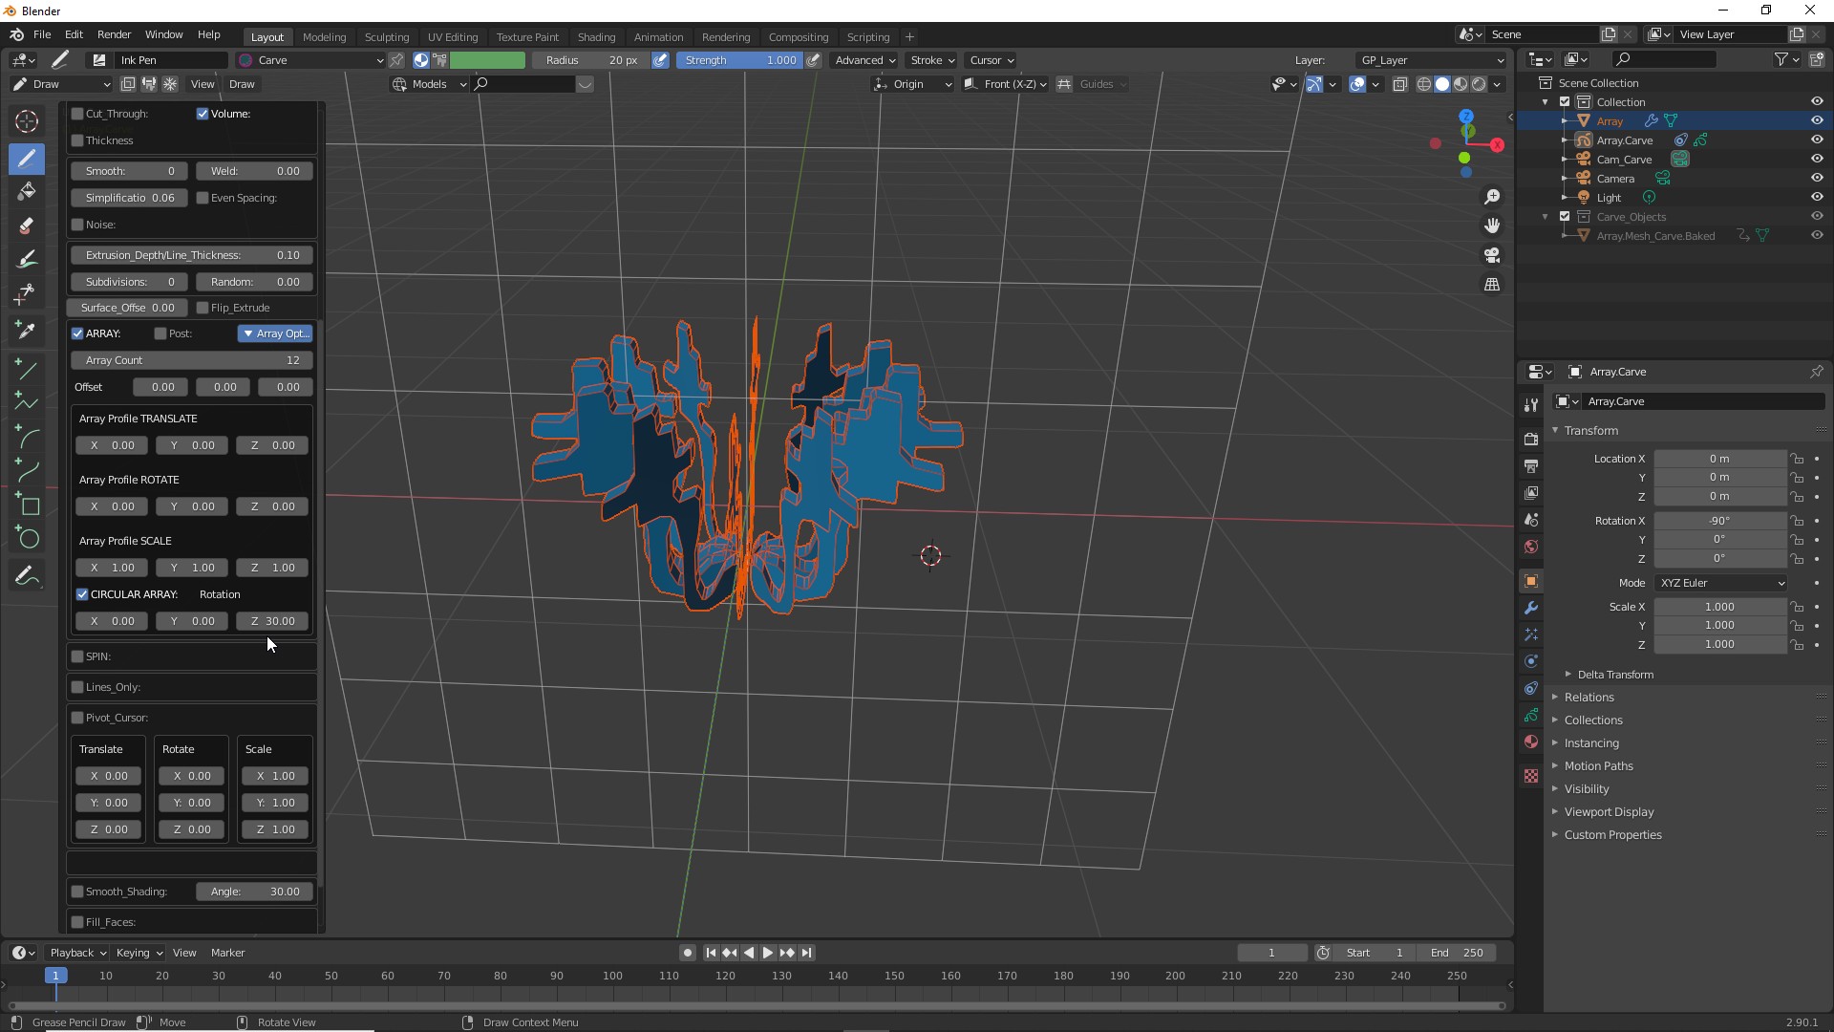Click the zoom magnifier viewport icon
Viewport: 1834px width, 1032px height.
[1492, 197]
